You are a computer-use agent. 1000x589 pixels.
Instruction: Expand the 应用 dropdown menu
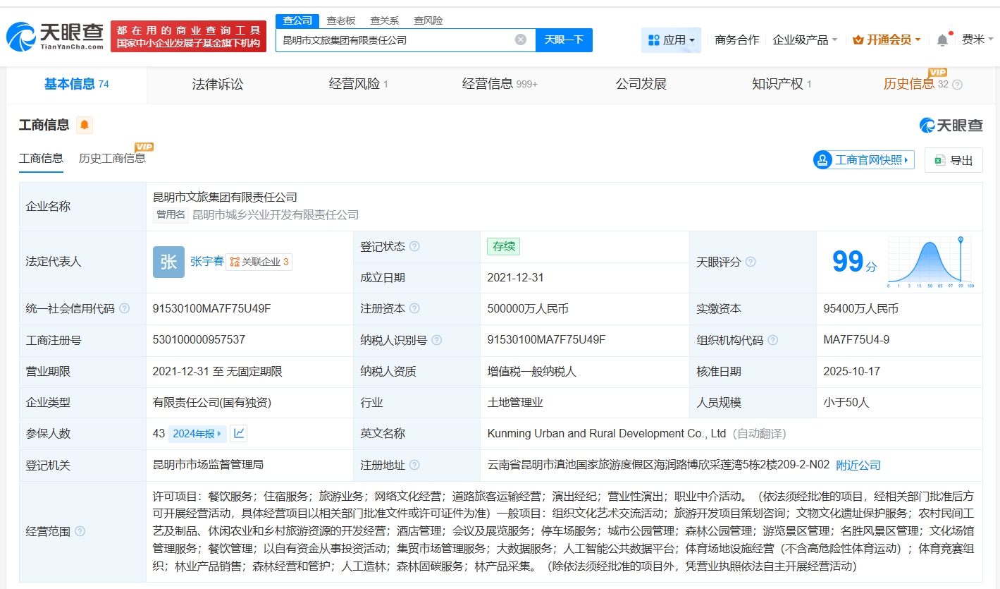pyautogui.click(x=672, y=40)
